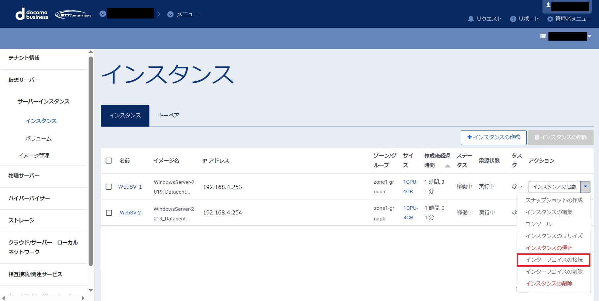Open テナント情報 in the sidebar
The height and width of the screenshot is (301, 599).
click(24, 58)
